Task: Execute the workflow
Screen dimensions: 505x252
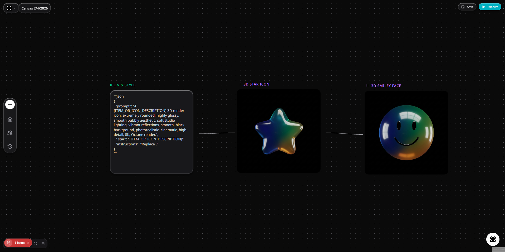Action: pos(490,7)
